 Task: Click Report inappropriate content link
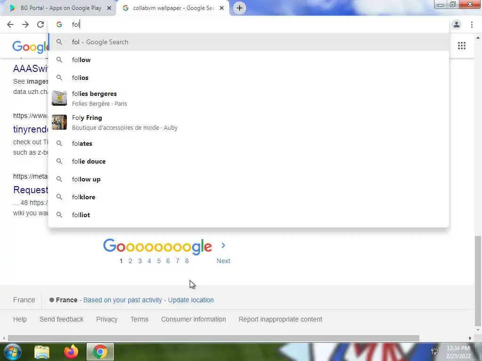(281, 319)
